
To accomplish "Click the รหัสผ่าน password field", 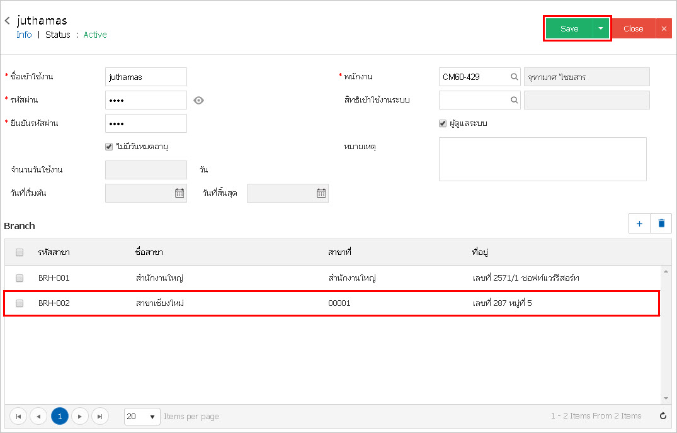I will pos(146,100).
